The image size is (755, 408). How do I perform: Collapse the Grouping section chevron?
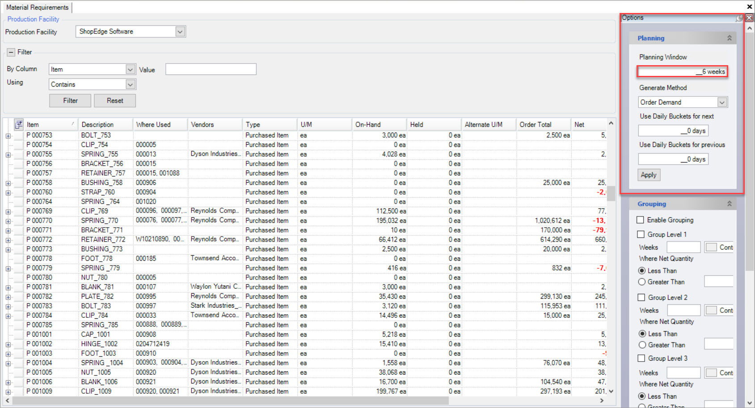(729, 204)
